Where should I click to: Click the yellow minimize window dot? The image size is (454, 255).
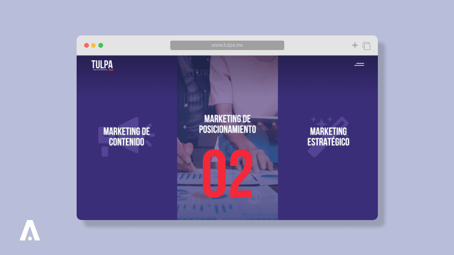94,45
